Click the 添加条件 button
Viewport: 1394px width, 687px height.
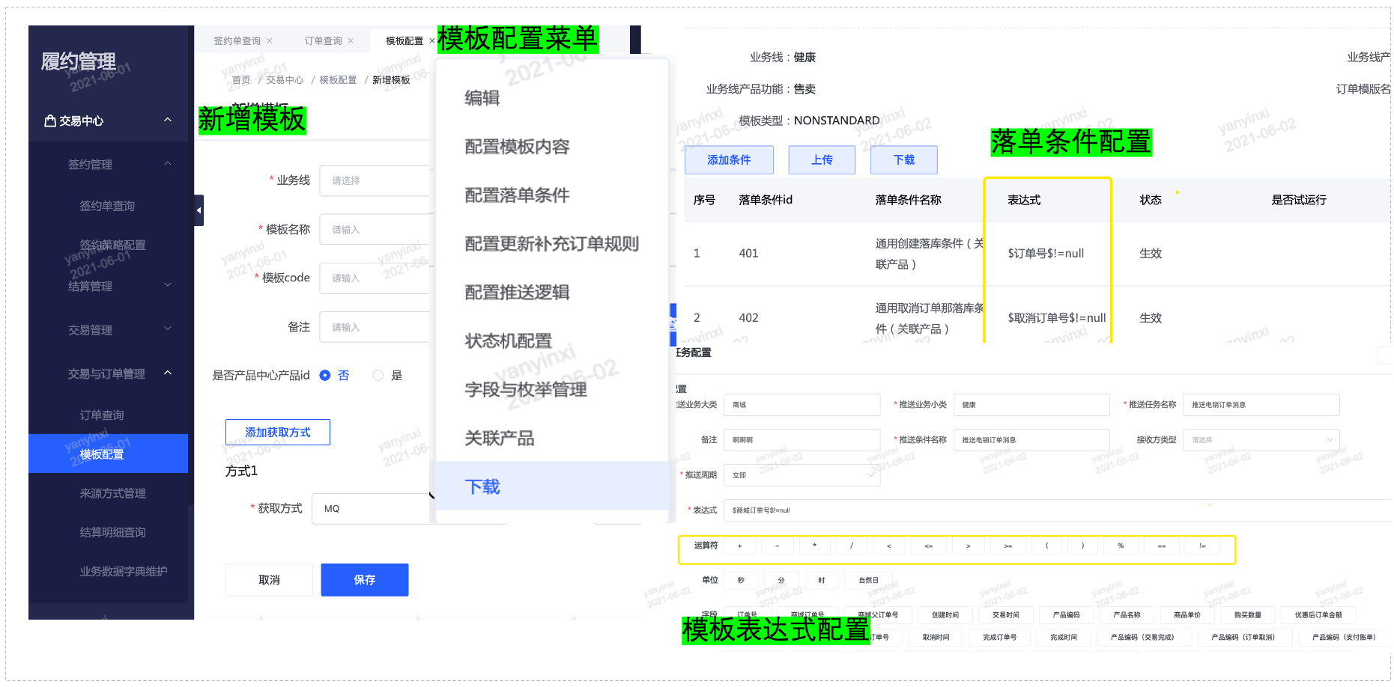(729, 159)
